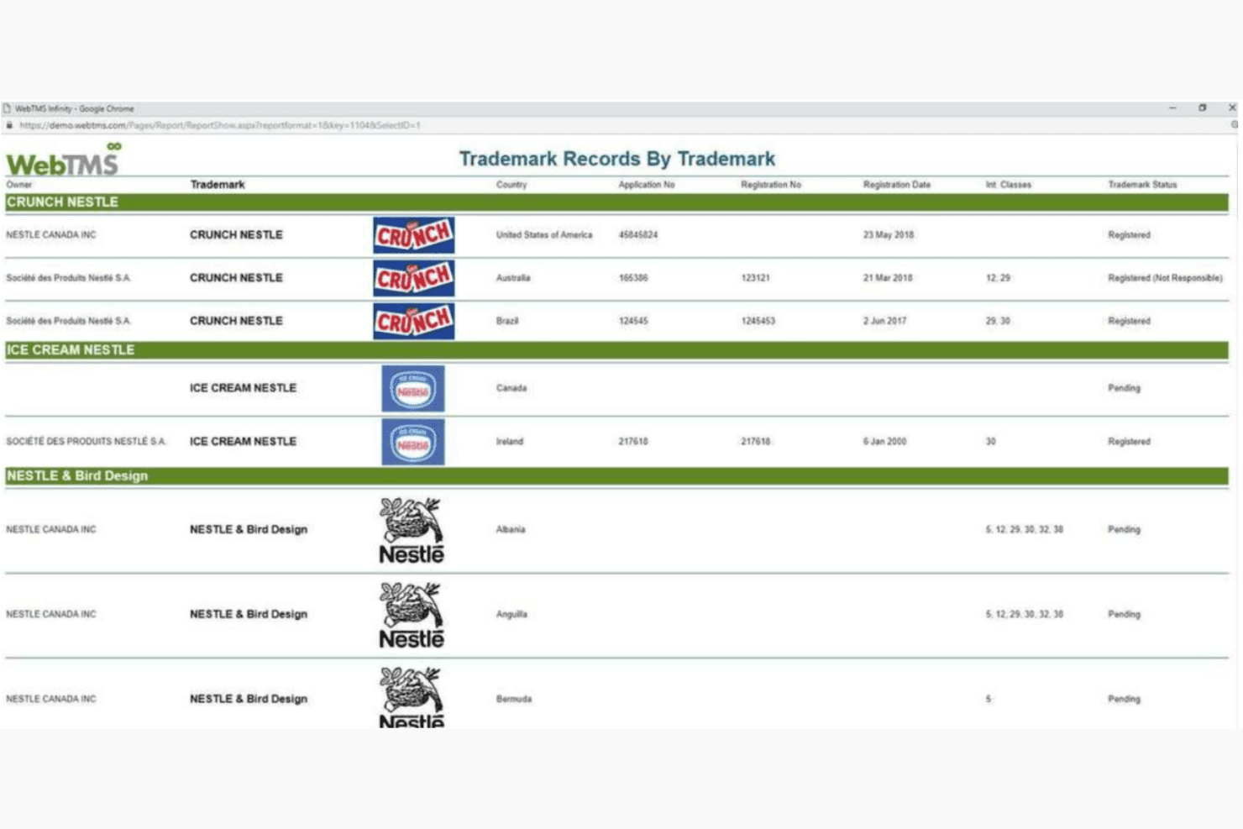Click the page title Trademark Records By Trademark
The image size is (1243, 829).
pyautogui.click(x=617, y=159)
